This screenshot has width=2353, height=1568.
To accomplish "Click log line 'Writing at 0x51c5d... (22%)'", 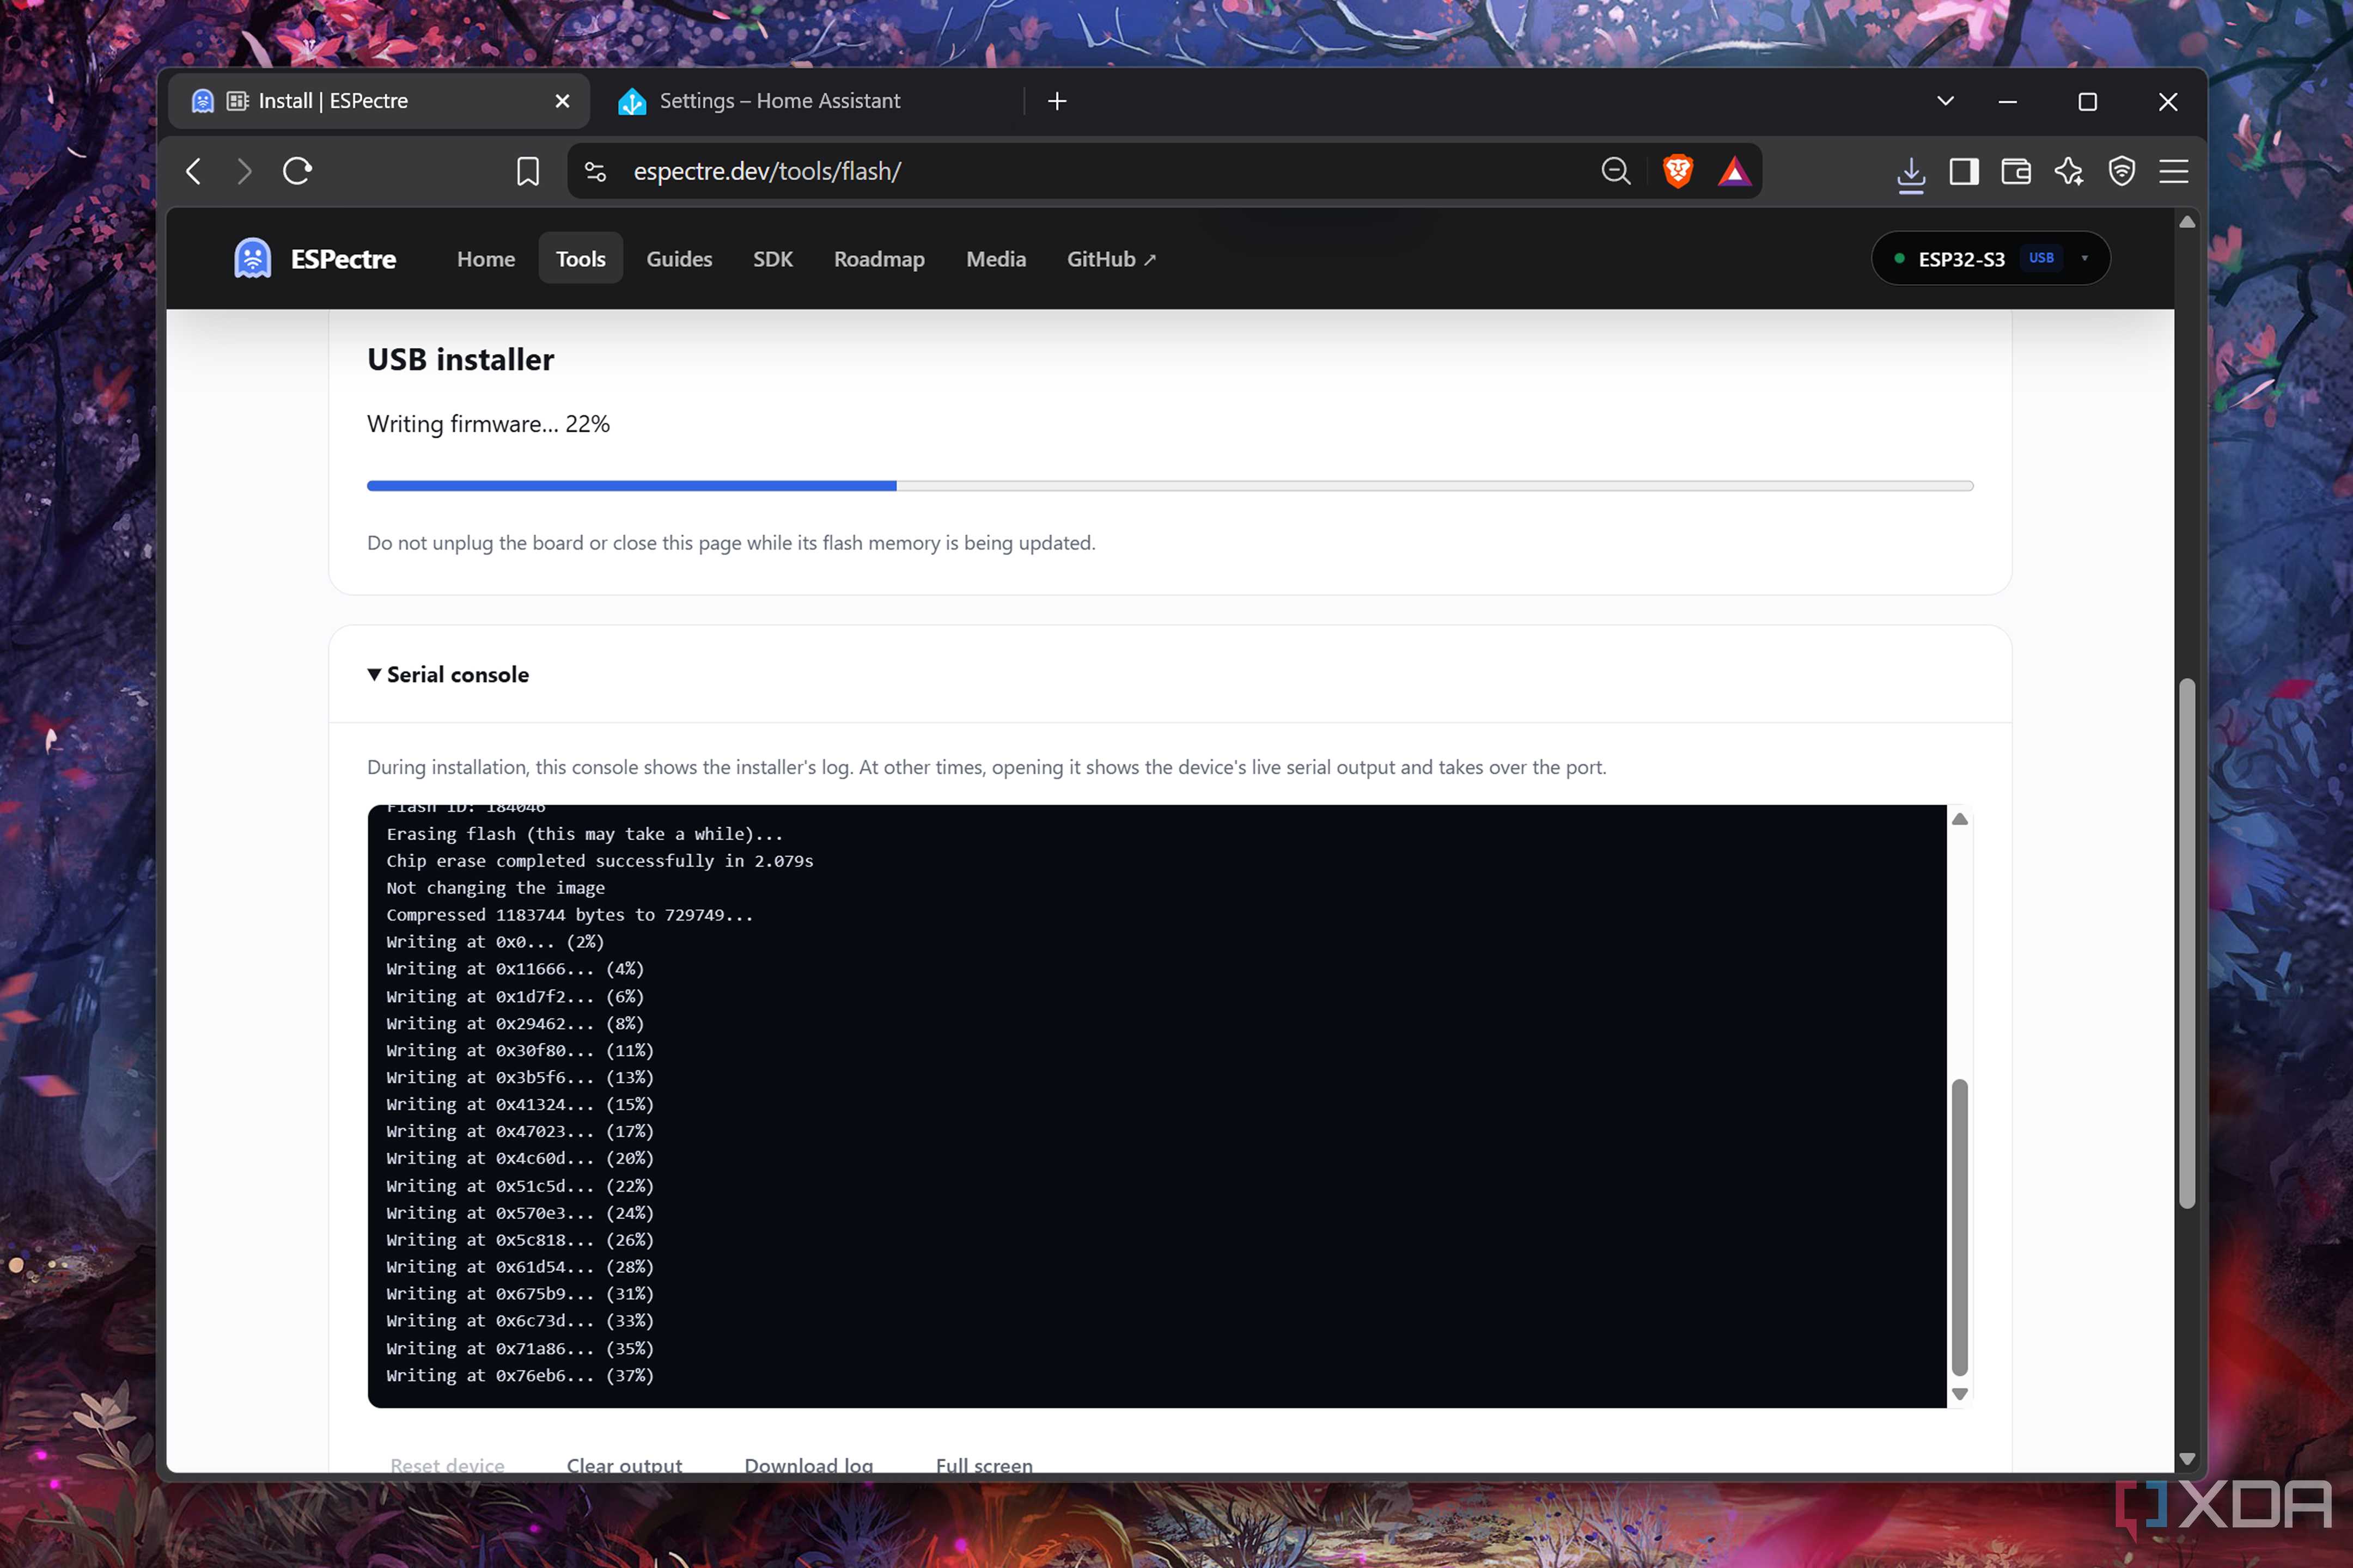I will coord(520,1186).
